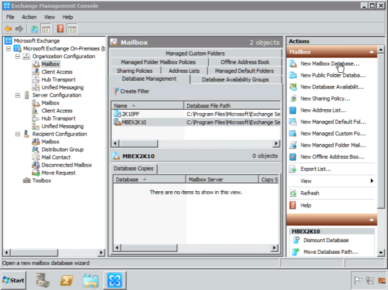Click the database list scroll right arrow
Screen dimensions: 388x290
(x=276, y=143)
